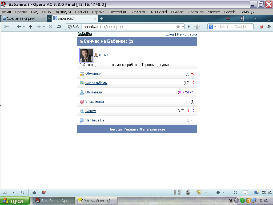Image resolution: width=273 pixels, height=205 pixels.
Task: Click the Reload page icon
Action: (x=59, y=27)
